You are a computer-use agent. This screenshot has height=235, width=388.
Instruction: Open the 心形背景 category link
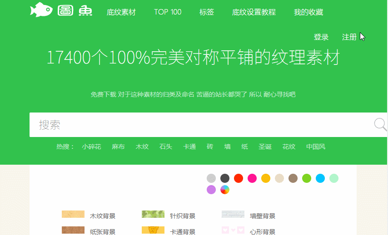263,232
